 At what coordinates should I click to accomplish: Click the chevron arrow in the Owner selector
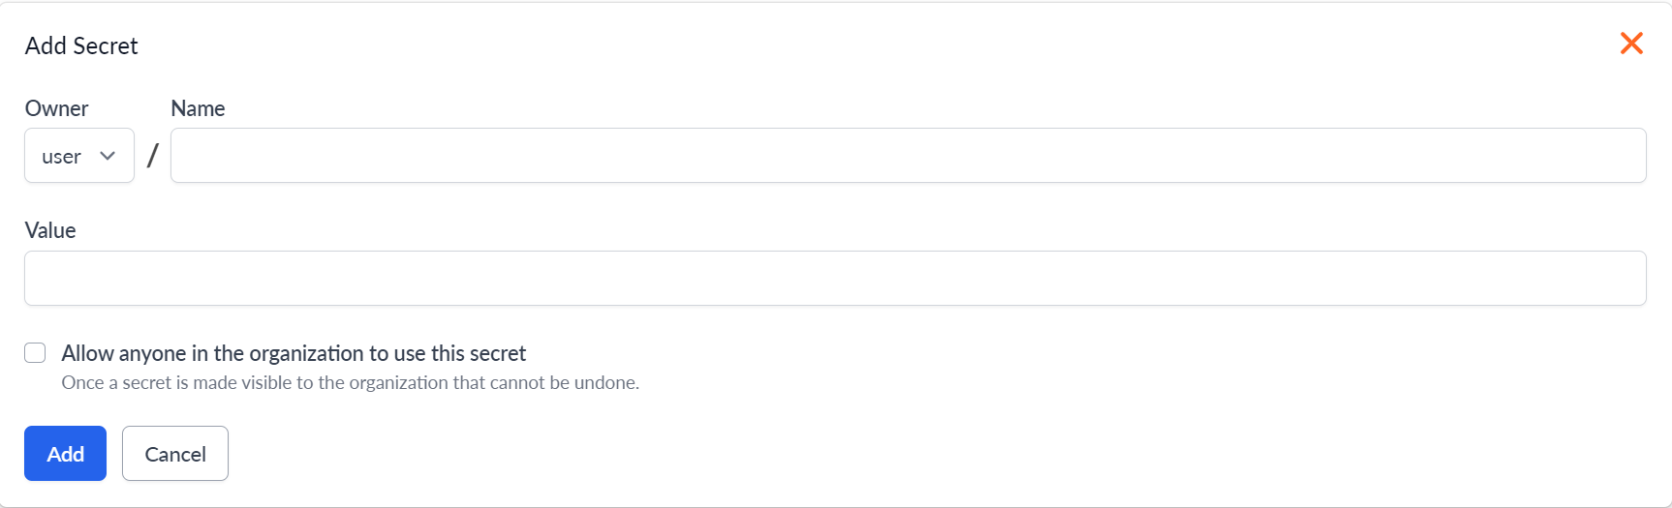click(x=108, y=156)
